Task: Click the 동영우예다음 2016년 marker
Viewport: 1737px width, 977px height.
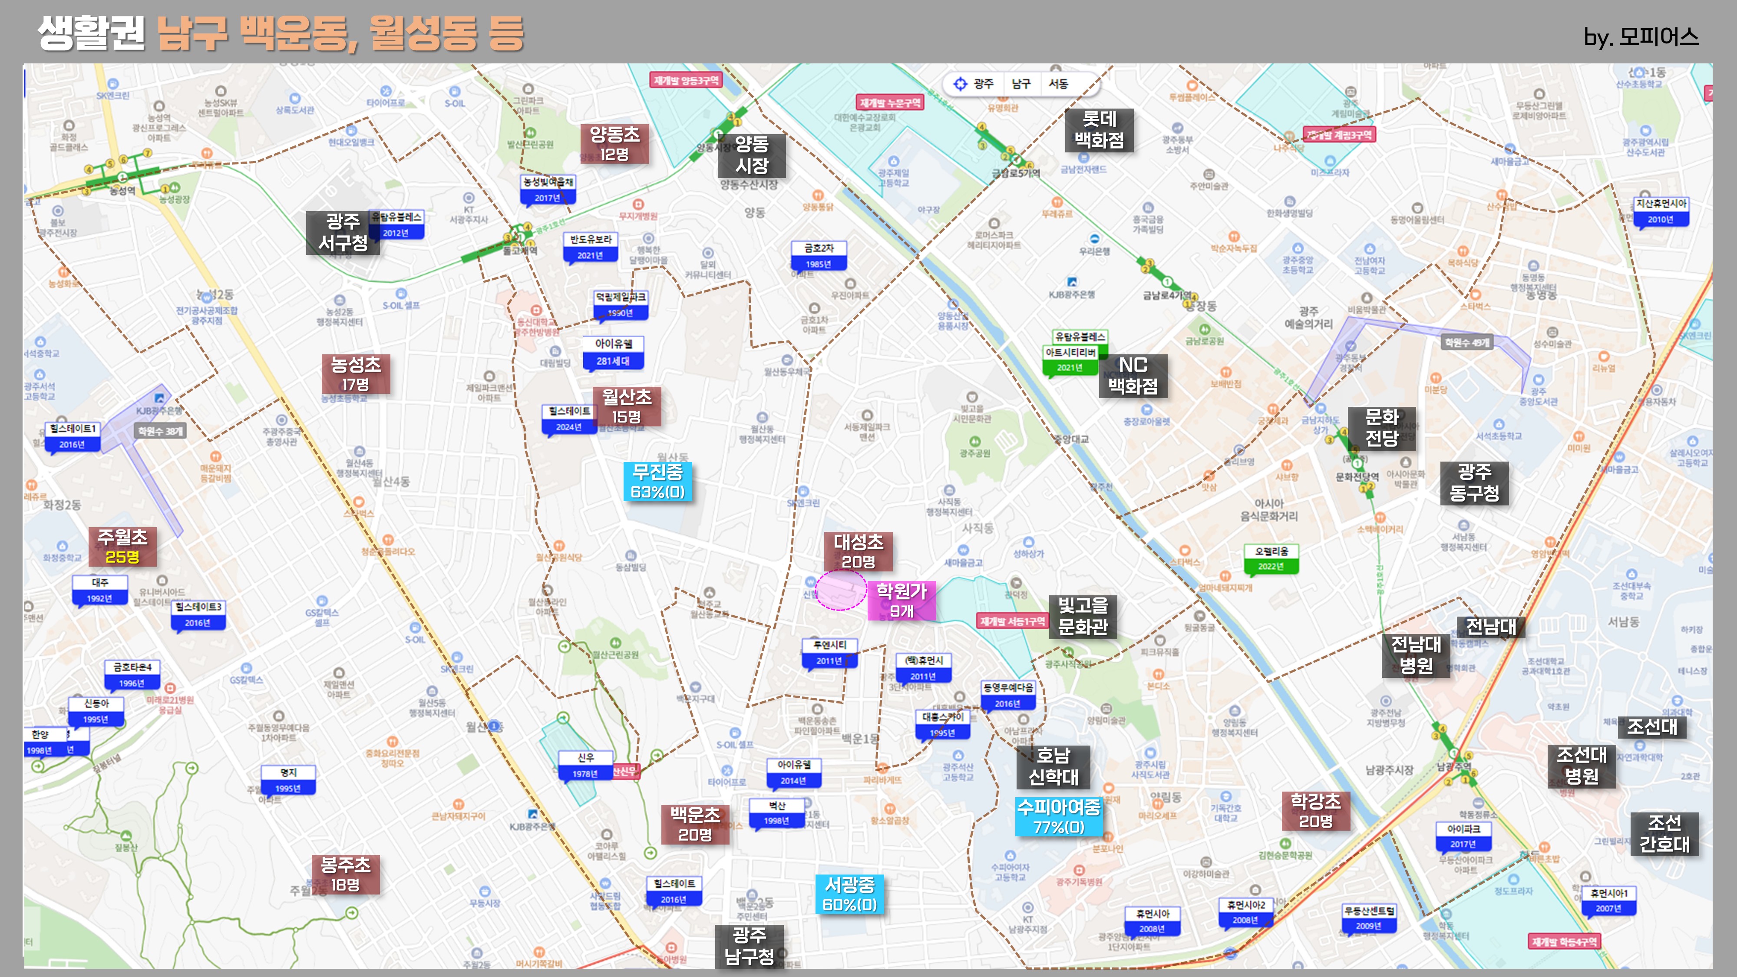Action: (x=1007, y=695)
